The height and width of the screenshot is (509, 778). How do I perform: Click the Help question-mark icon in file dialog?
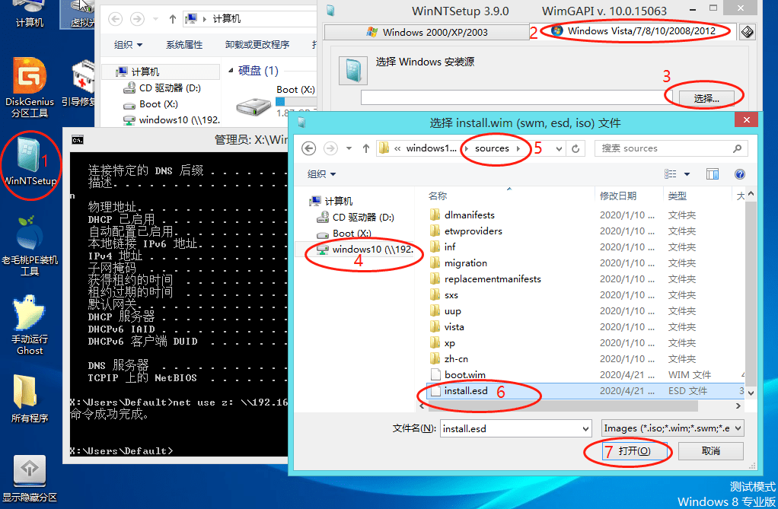(739, 173)
